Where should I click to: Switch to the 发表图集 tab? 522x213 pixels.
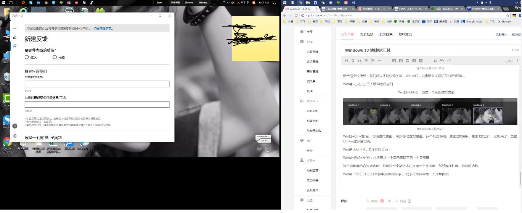pyautogui.click(x=386, y=34)
